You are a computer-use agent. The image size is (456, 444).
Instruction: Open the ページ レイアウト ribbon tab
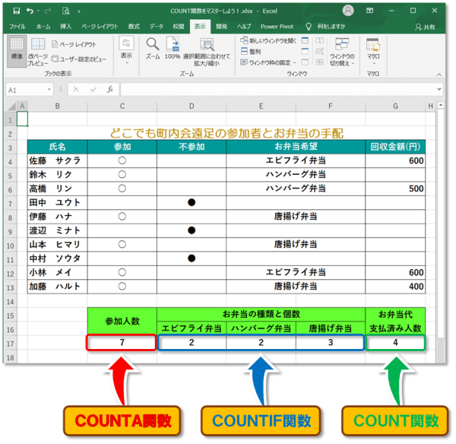[100, 27]
